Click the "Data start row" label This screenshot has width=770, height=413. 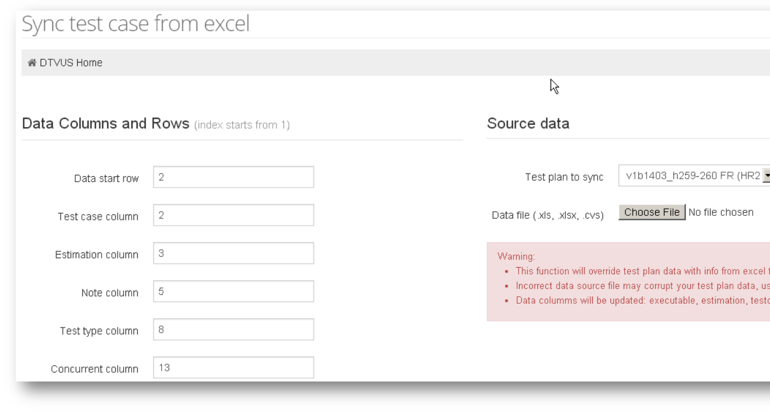[106, 178]
